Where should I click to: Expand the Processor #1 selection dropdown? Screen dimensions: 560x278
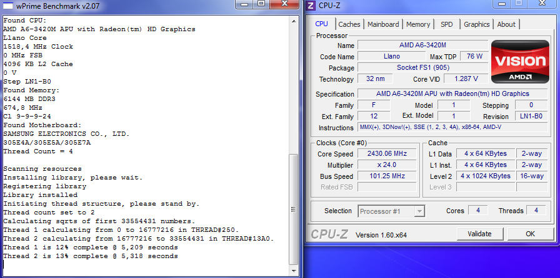click(419, 211)
